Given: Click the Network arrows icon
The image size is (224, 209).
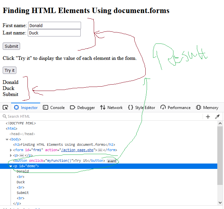Looking at the screenshot, I should click(x=103, y=107).
